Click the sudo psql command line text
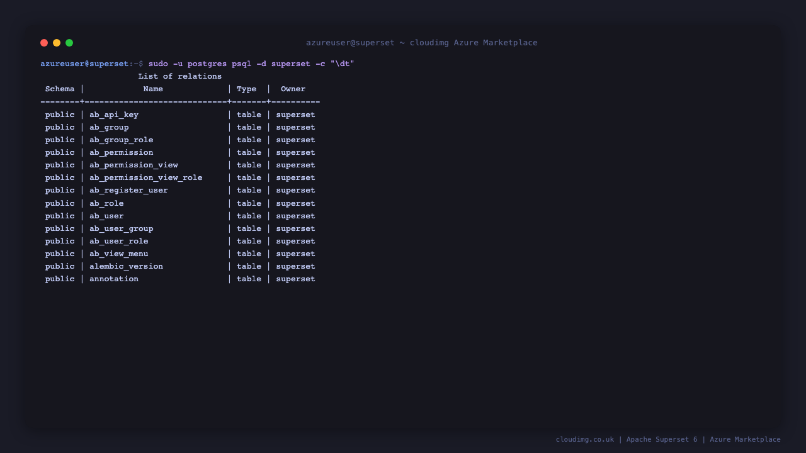The width and height of the screenshot is (806, 453). pos(251,64)
